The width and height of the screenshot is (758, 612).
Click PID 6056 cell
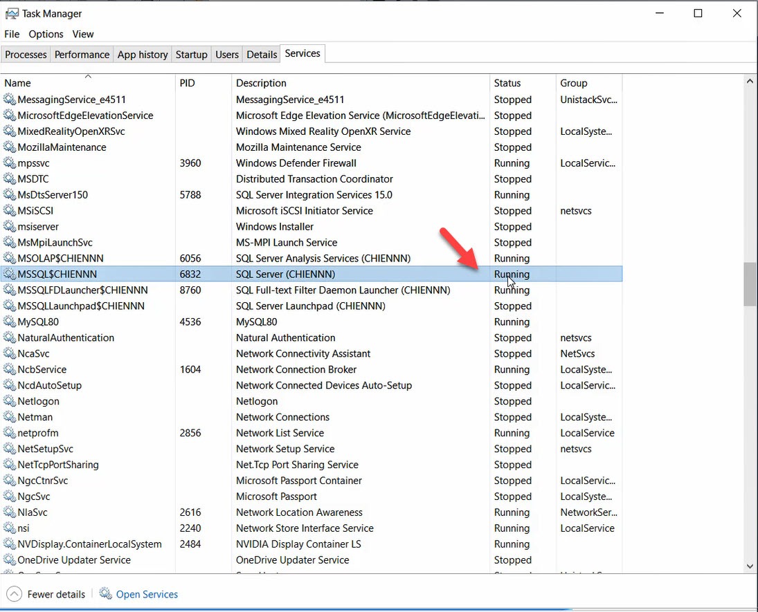(x=190, y=258)
